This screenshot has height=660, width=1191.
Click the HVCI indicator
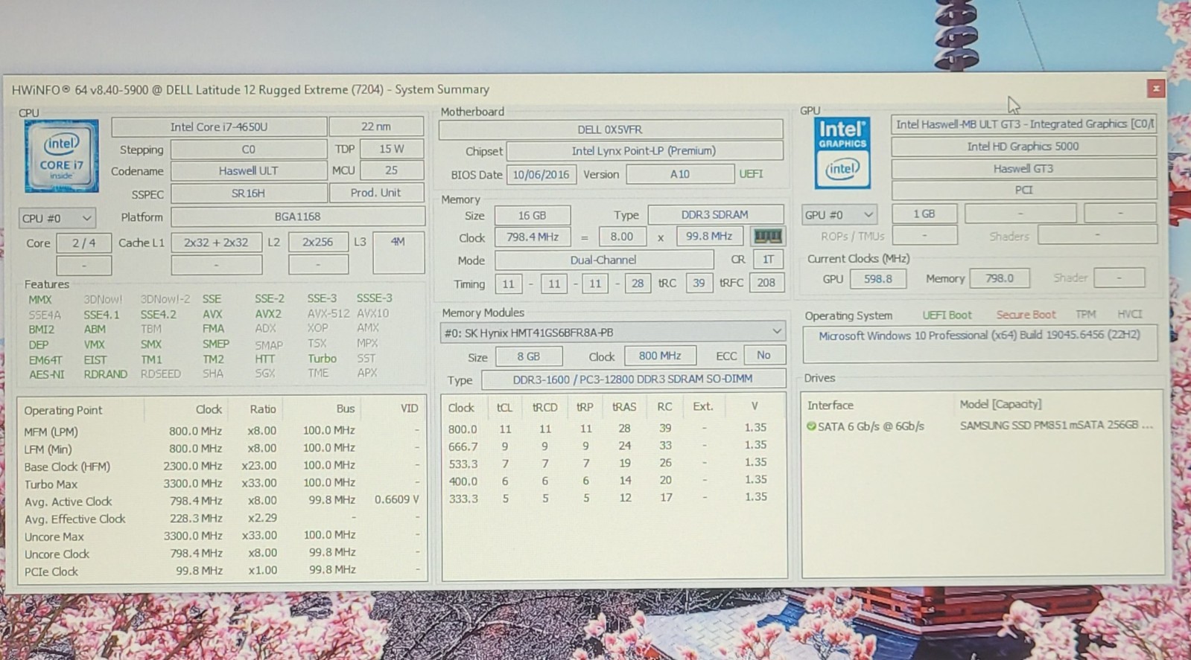pyautogui.click(x=1130, y=314)
